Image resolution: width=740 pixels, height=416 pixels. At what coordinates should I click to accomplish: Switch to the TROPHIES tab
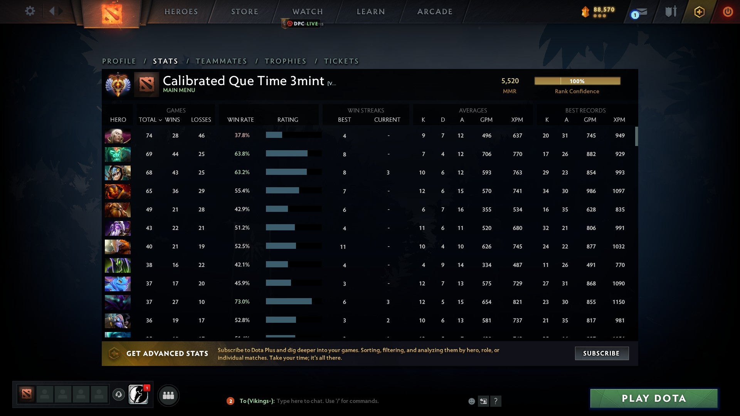coord(285,61)
